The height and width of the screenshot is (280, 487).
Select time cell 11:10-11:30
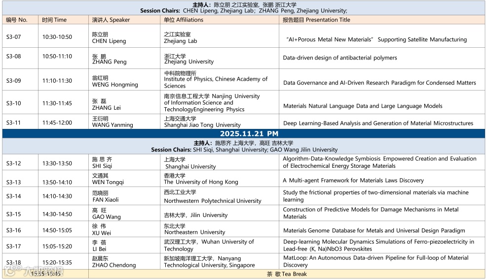coord(57,81)
